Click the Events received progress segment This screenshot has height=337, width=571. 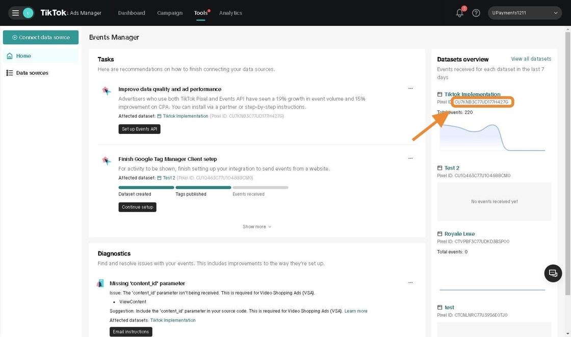[261, 187]
